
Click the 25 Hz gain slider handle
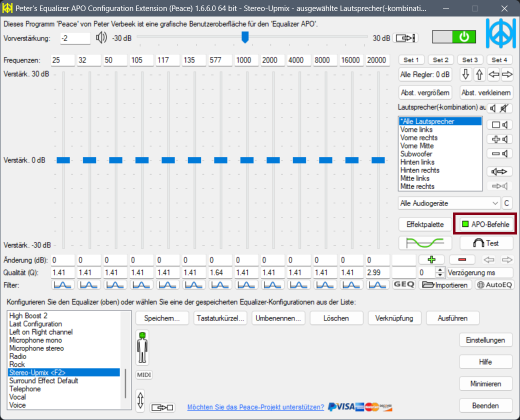[63, 160]
